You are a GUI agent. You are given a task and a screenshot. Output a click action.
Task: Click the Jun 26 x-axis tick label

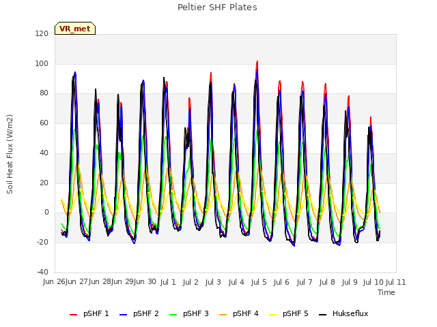(54, 282)
